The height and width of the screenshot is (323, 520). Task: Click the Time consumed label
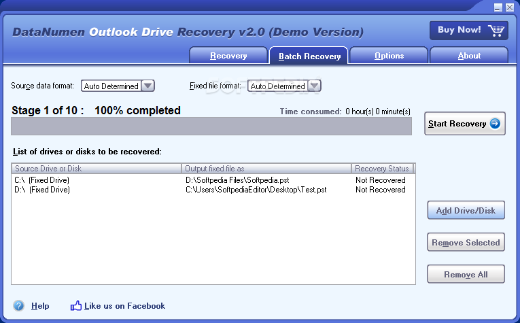click(x=311, y=112)
